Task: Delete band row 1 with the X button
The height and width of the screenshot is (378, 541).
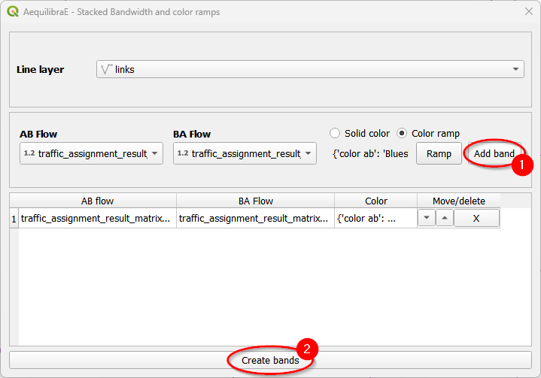Action: pos(476,218)
